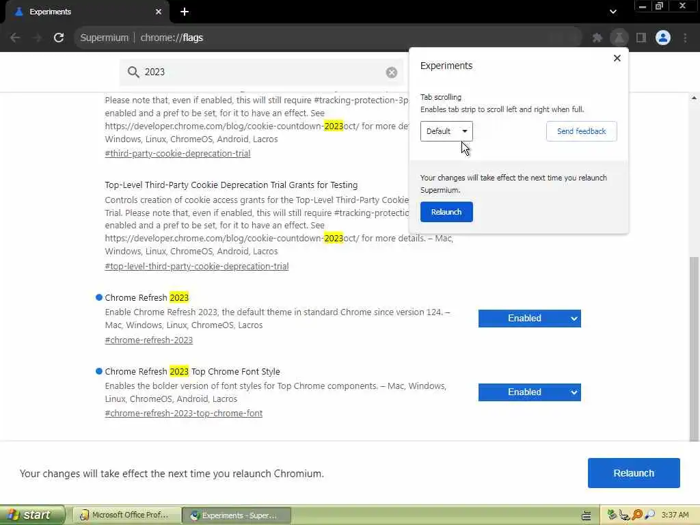Reload the chrome://flags page
The height and width of the screenshot is (525, 700).
tap(59, 38)
